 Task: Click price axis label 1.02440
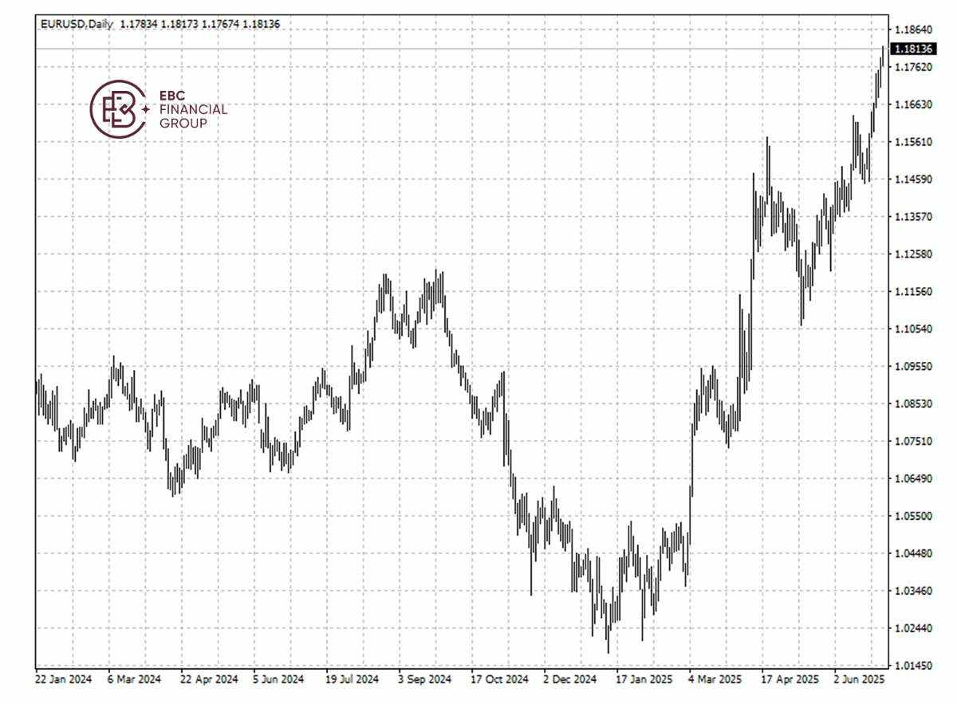coord(914,629)
